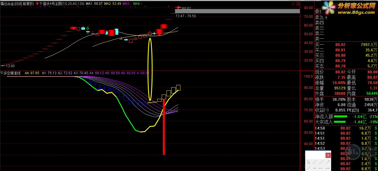Click the 卖五 ask level row
The image size is (378, 171).
tap(346, 17)
